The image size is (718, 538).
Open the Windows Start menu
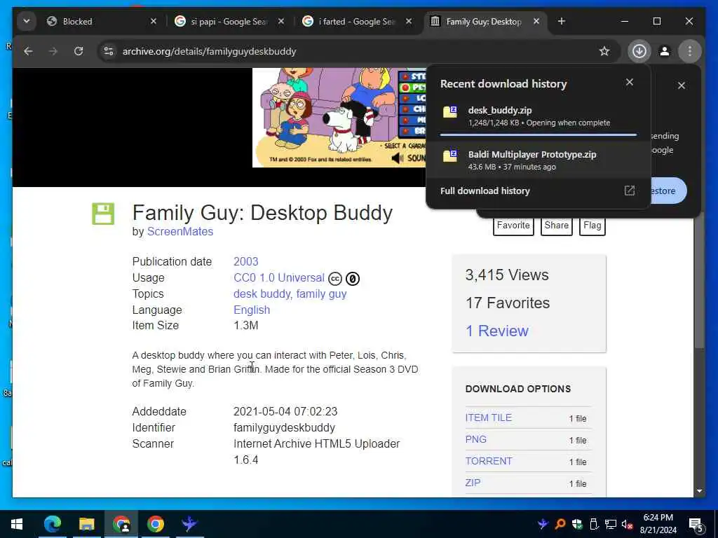tap(17, 524)
